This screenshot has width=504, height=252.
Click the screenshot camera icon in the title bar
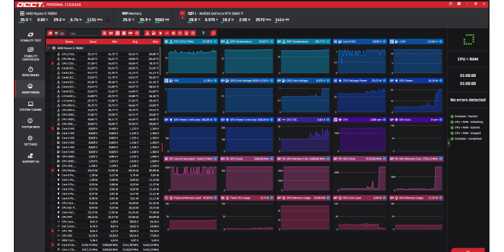(x=459, y=4)
